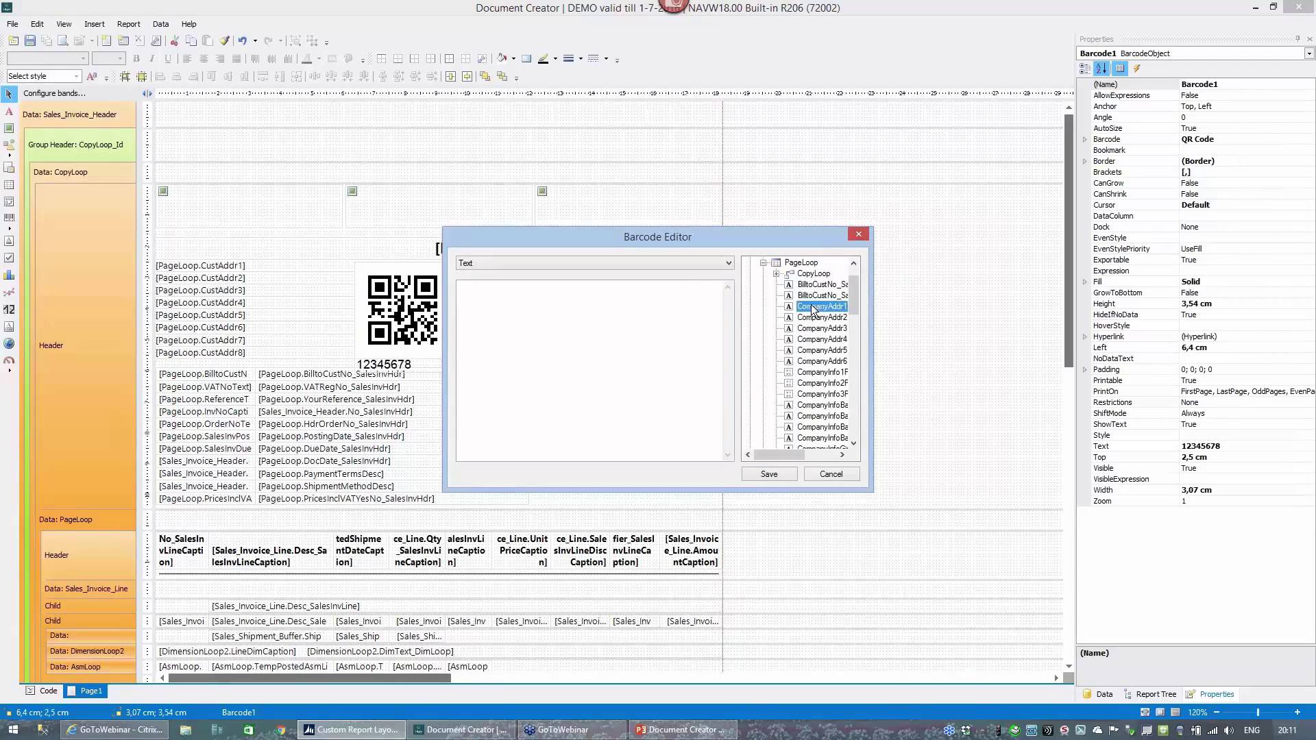The image size is (1316, 740).
Task: Open the Report menu
Action: (127, 24)
